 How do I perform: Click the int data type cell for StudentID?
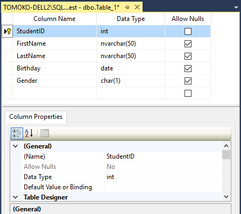tap(131, 31)
